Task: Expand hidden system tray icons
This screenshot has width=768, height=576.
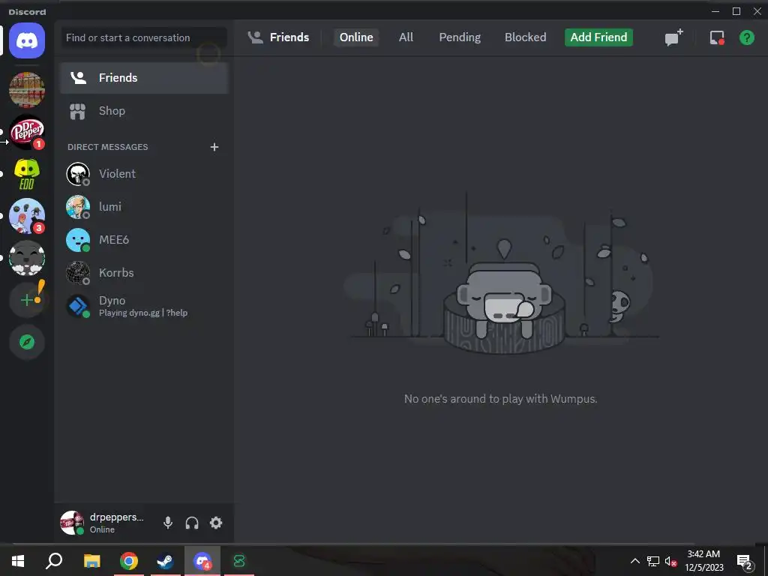Action: (x=634, y=561)
